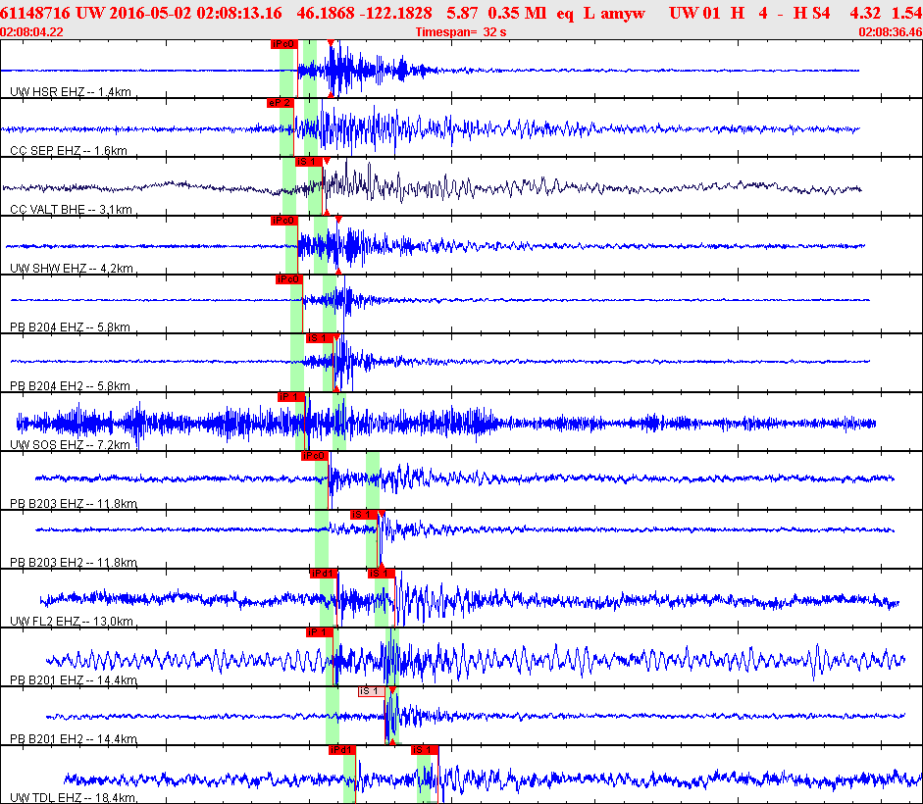923x804 pixels.
Task: Click the start time 02:08:04.22
Action: [x=31, y=31]
